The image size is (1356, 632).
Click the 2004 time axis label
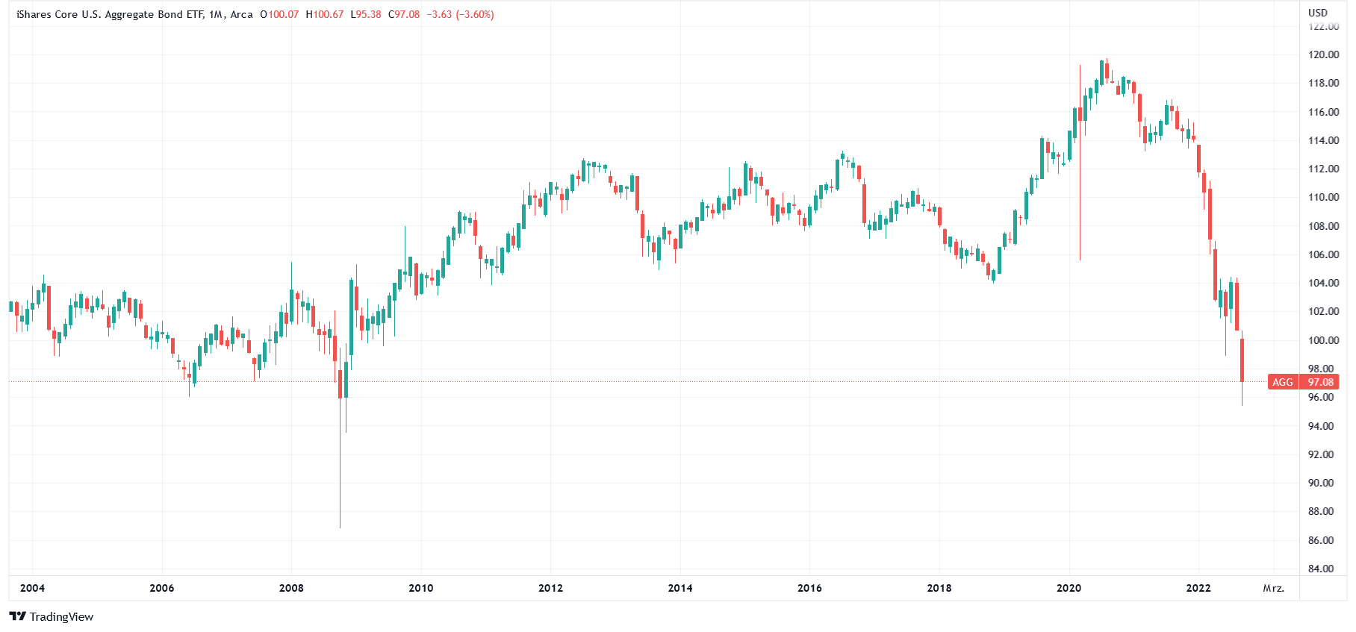click(32, 588)
